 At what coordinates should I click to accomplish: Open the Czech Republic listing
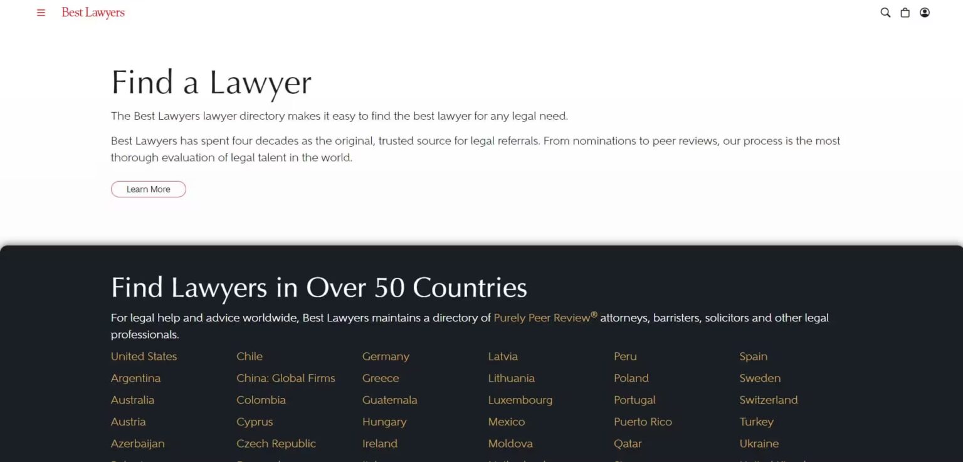pyautogui.click(x=276, y=443)
